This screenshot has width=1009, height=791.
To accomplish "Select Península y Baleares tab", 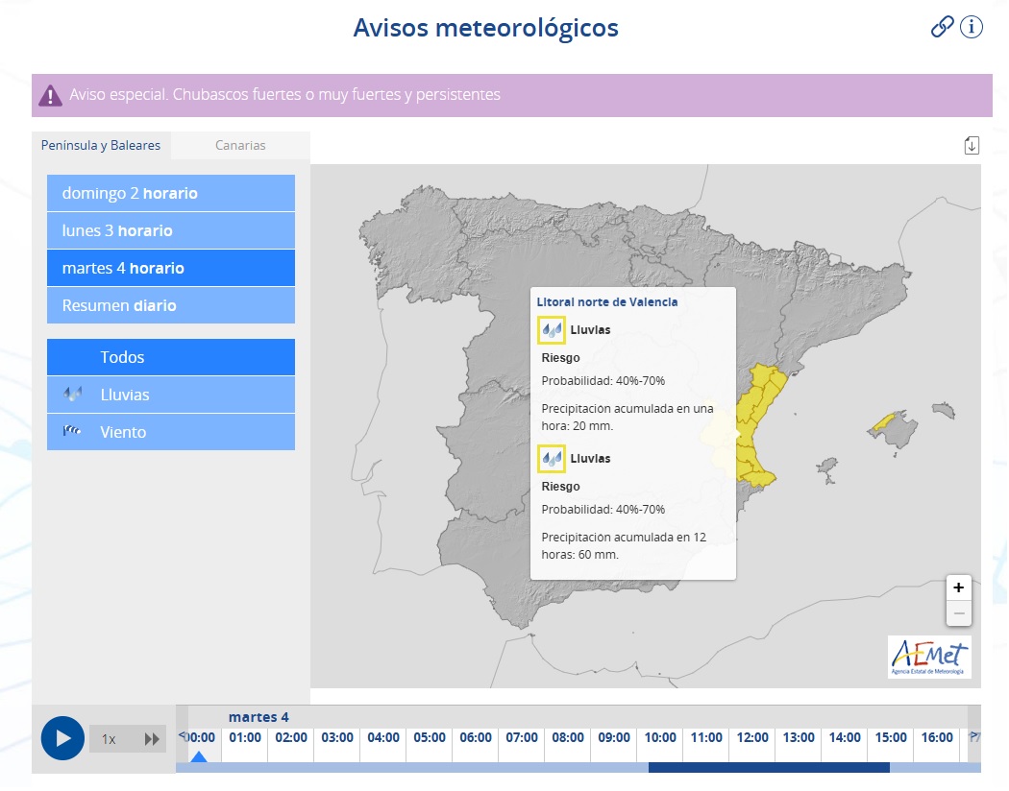I will point(101,146).
